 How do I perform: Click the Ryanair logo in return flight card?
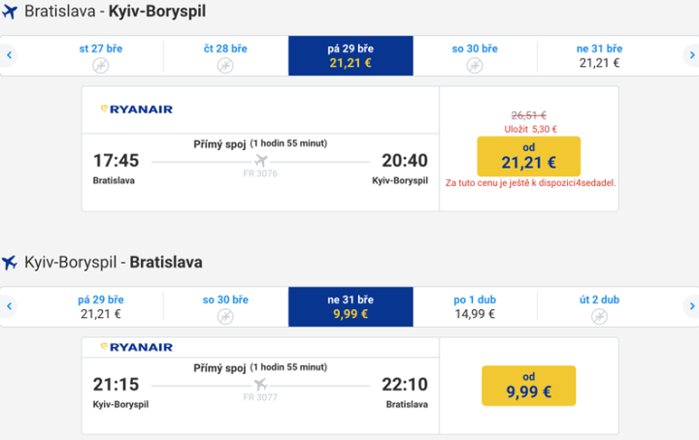pyautogui.click(x=136, y=347)
